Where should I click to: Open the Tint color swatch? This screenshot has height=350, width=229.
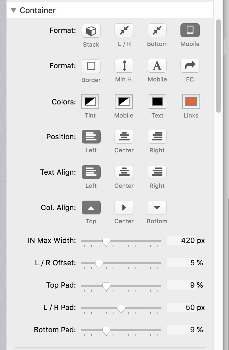(x=90, y=101)
